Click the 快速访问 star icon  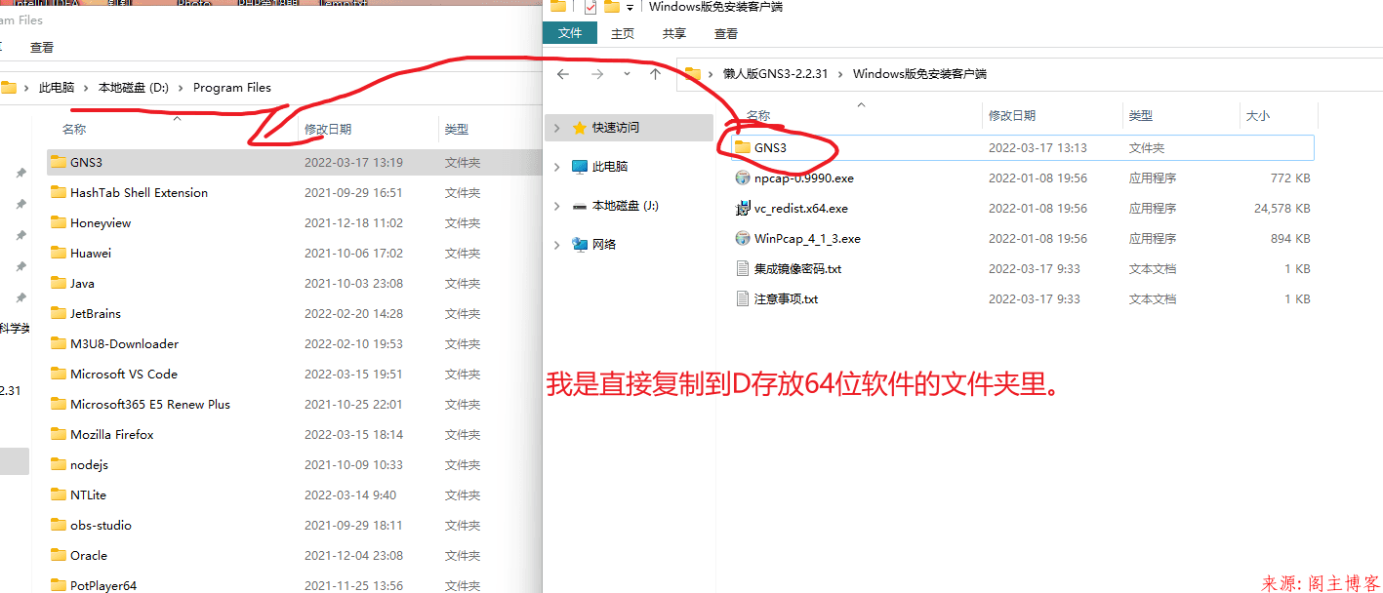tap(580, 128)
